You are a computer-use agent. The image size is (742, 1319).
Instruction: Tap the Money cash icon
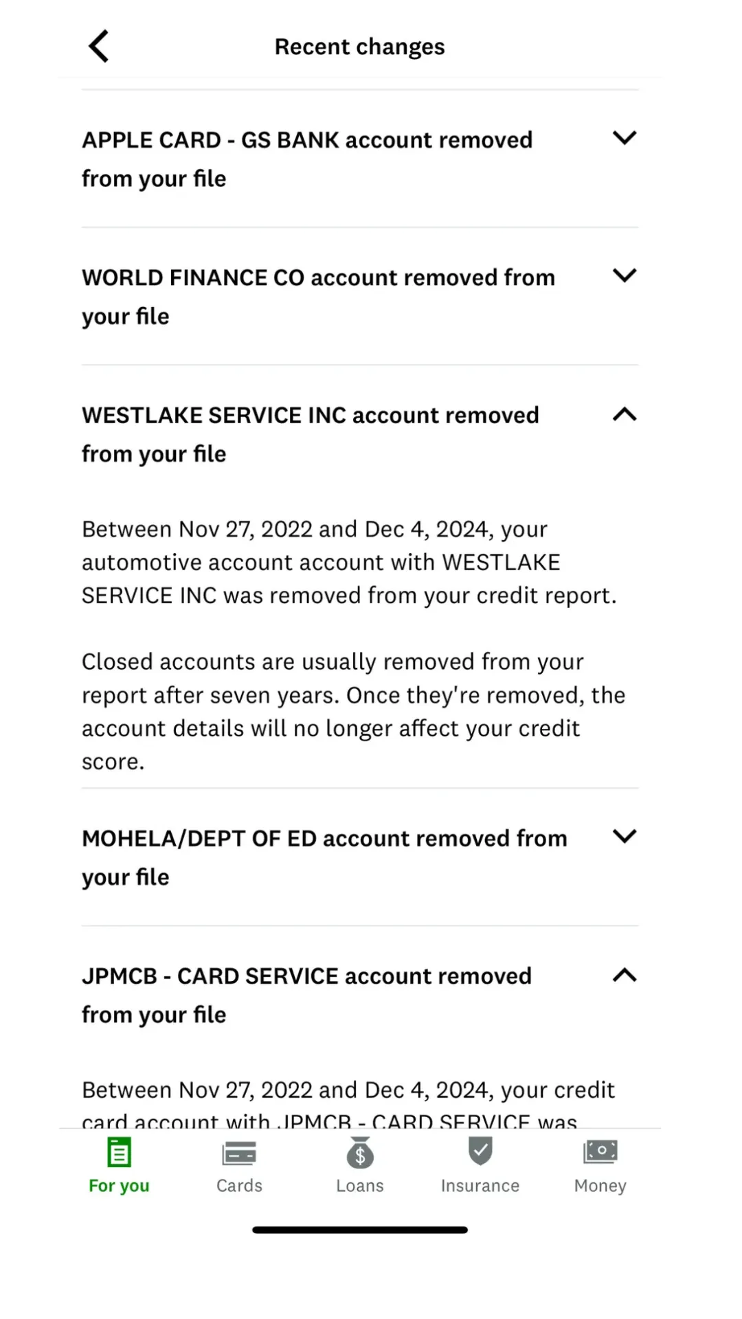600,1151
